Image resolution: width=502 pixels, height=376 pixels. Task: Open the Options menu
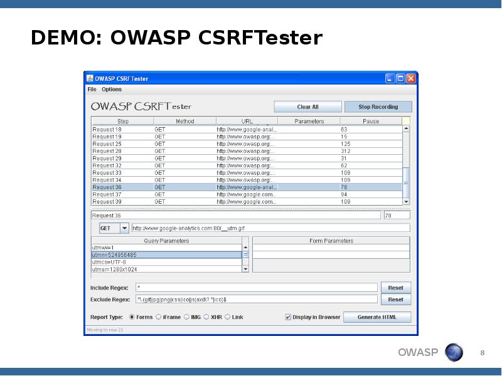coord(112,90)
